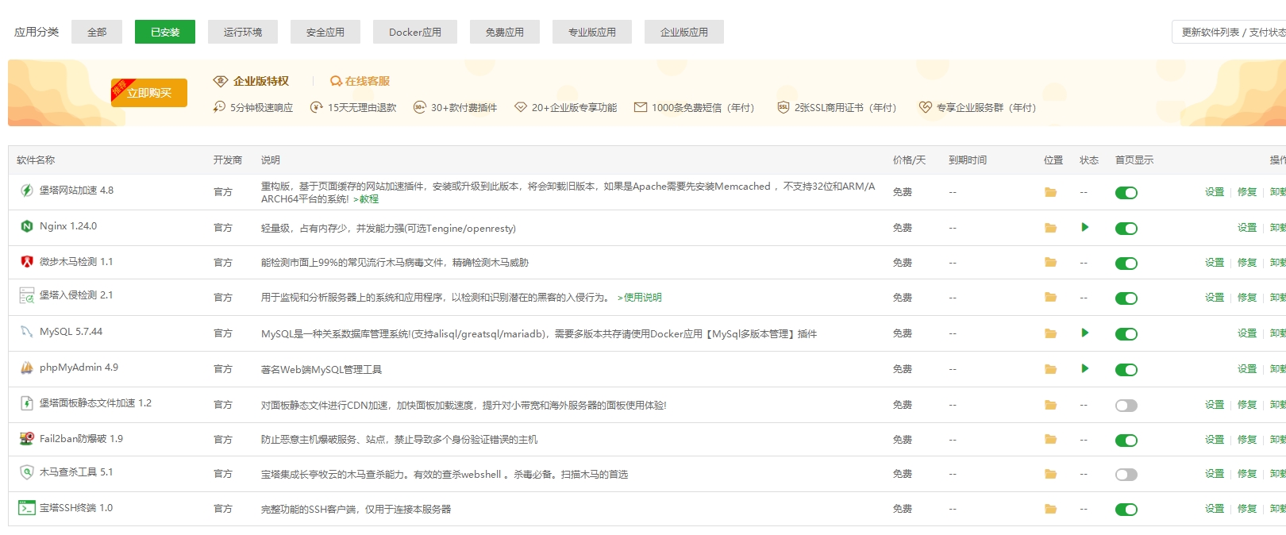
Task: Click the 首页显示 column header
Action: point(1134,160)
